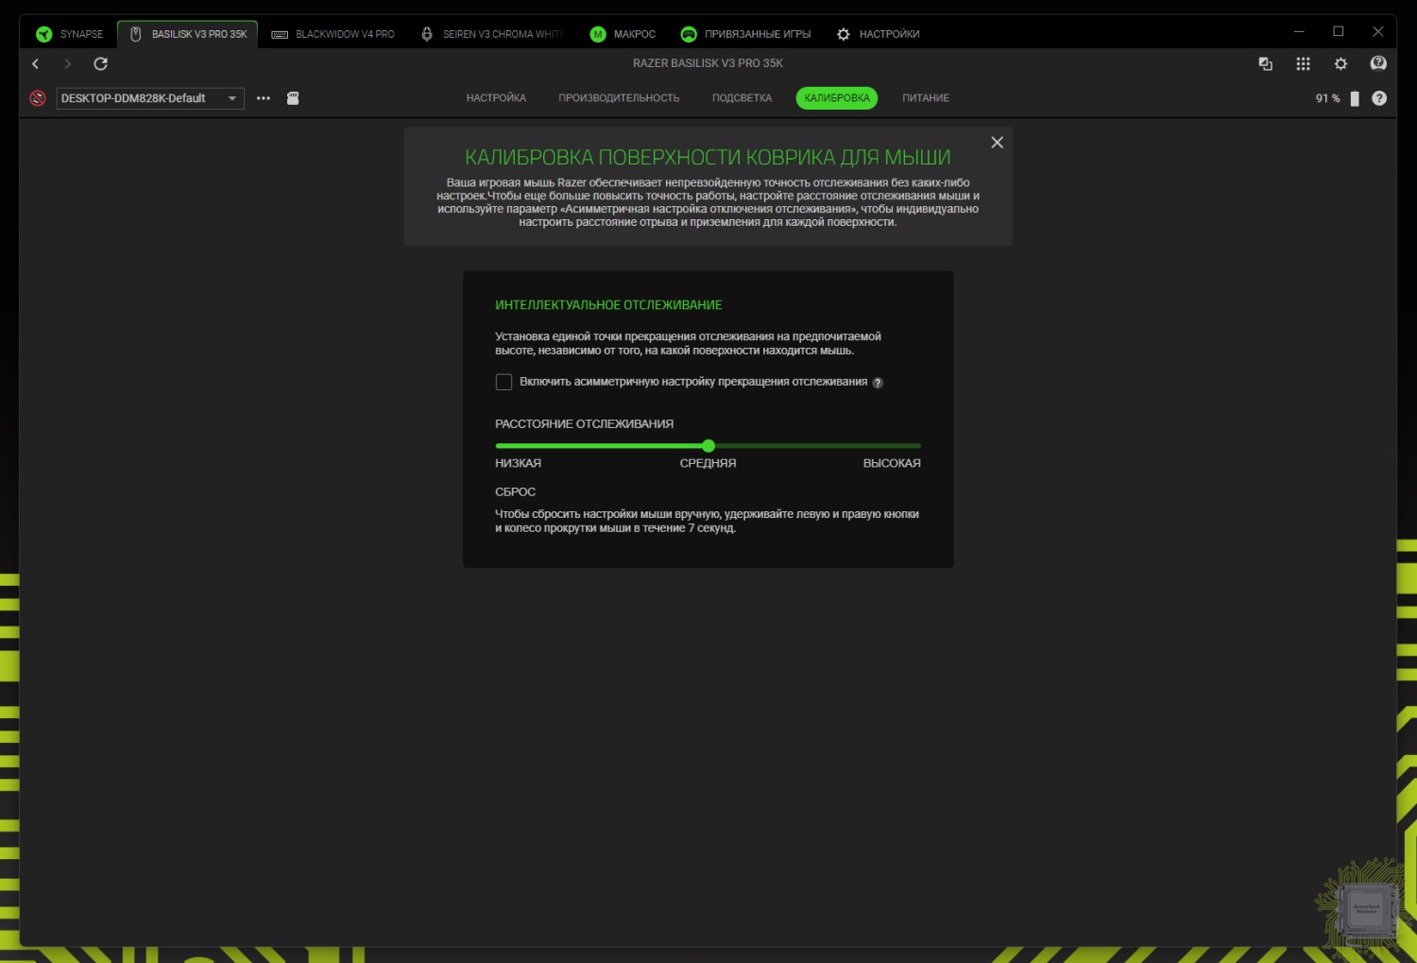Set tracking distance slider to ВЫСОКАЯ end

[918, 446]
